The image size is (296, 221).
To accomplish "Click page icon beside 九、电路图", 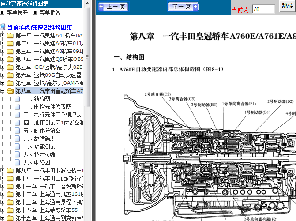I will coord(18,162).
